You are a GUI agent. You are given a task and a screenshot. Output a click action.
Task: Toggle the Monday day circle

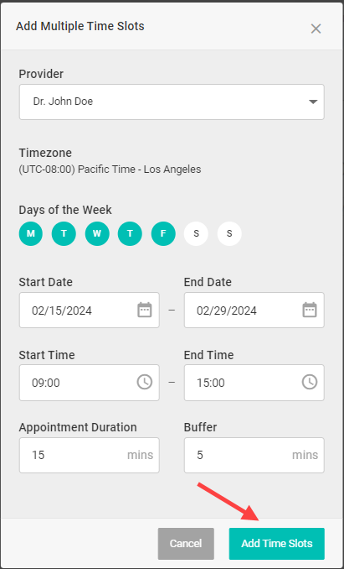coord(31,233)
